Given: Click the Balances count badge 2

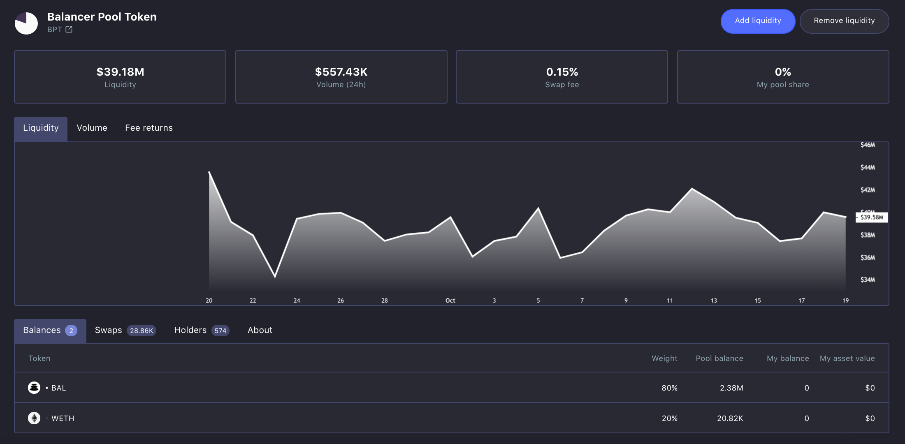Looking at the screenshot, I should 71,331.
